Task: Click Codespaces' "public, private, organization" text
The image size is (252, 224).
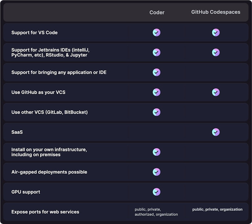Action: [x=217, y=210]
